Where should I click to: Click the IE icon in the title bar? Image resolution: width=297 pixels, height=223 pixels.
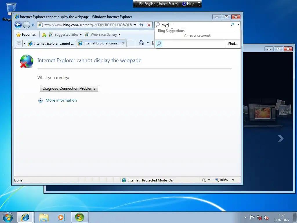pyautogui.click(x=17, y=17)
